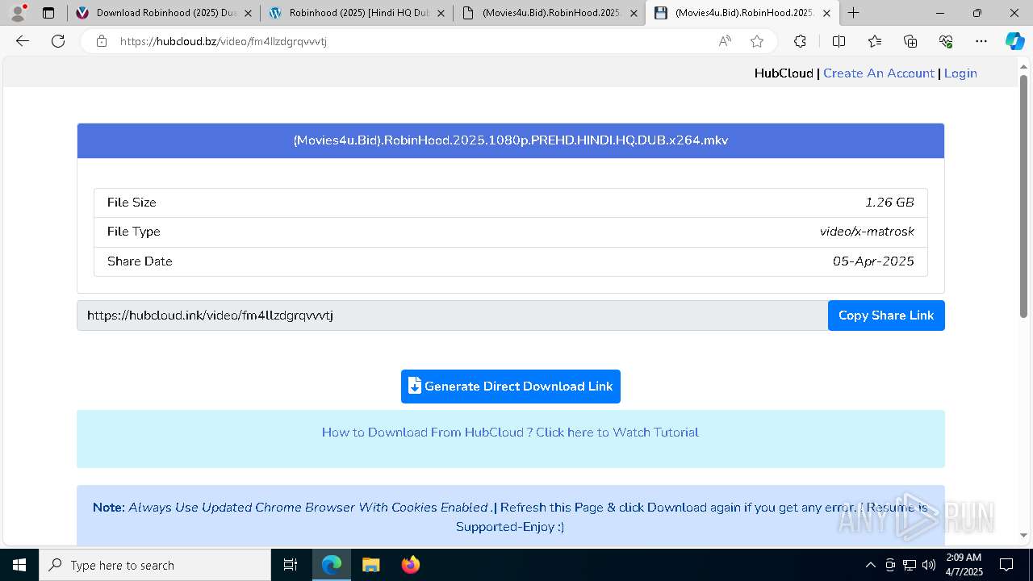Open the notification center
This screenshot has height=581, width=1033.
(x=1006, y=565)
